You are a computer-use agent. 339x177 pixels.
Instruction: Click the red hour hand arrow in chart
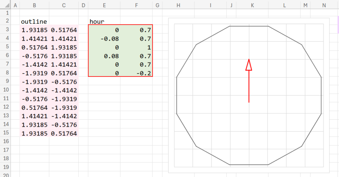(x=249, y=86)
